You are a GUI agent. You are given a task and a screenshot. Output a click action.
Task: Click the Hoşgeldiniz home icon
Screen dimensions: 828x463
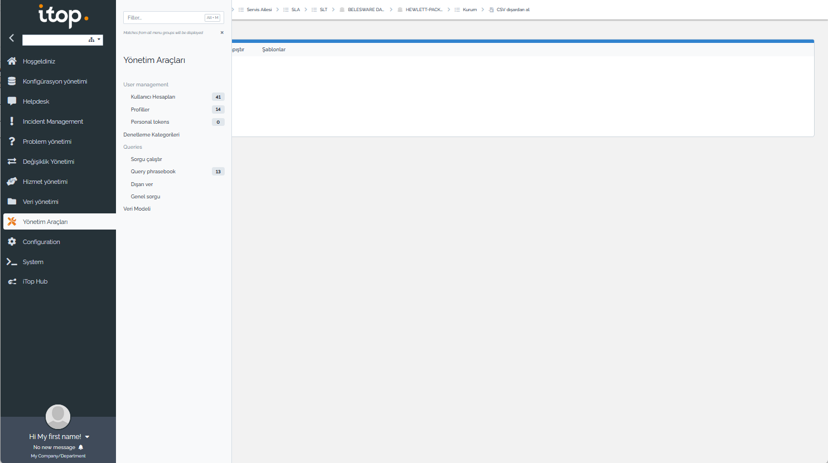point(12,61)
